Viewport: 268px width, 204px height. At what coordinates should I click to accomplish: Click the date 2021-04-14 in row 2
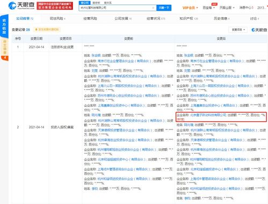[37, 127]
